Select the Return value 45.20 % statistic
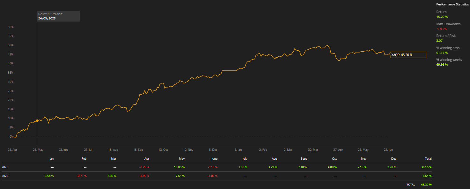This screenshot has height=189, width=470. [x=442, y=17]
